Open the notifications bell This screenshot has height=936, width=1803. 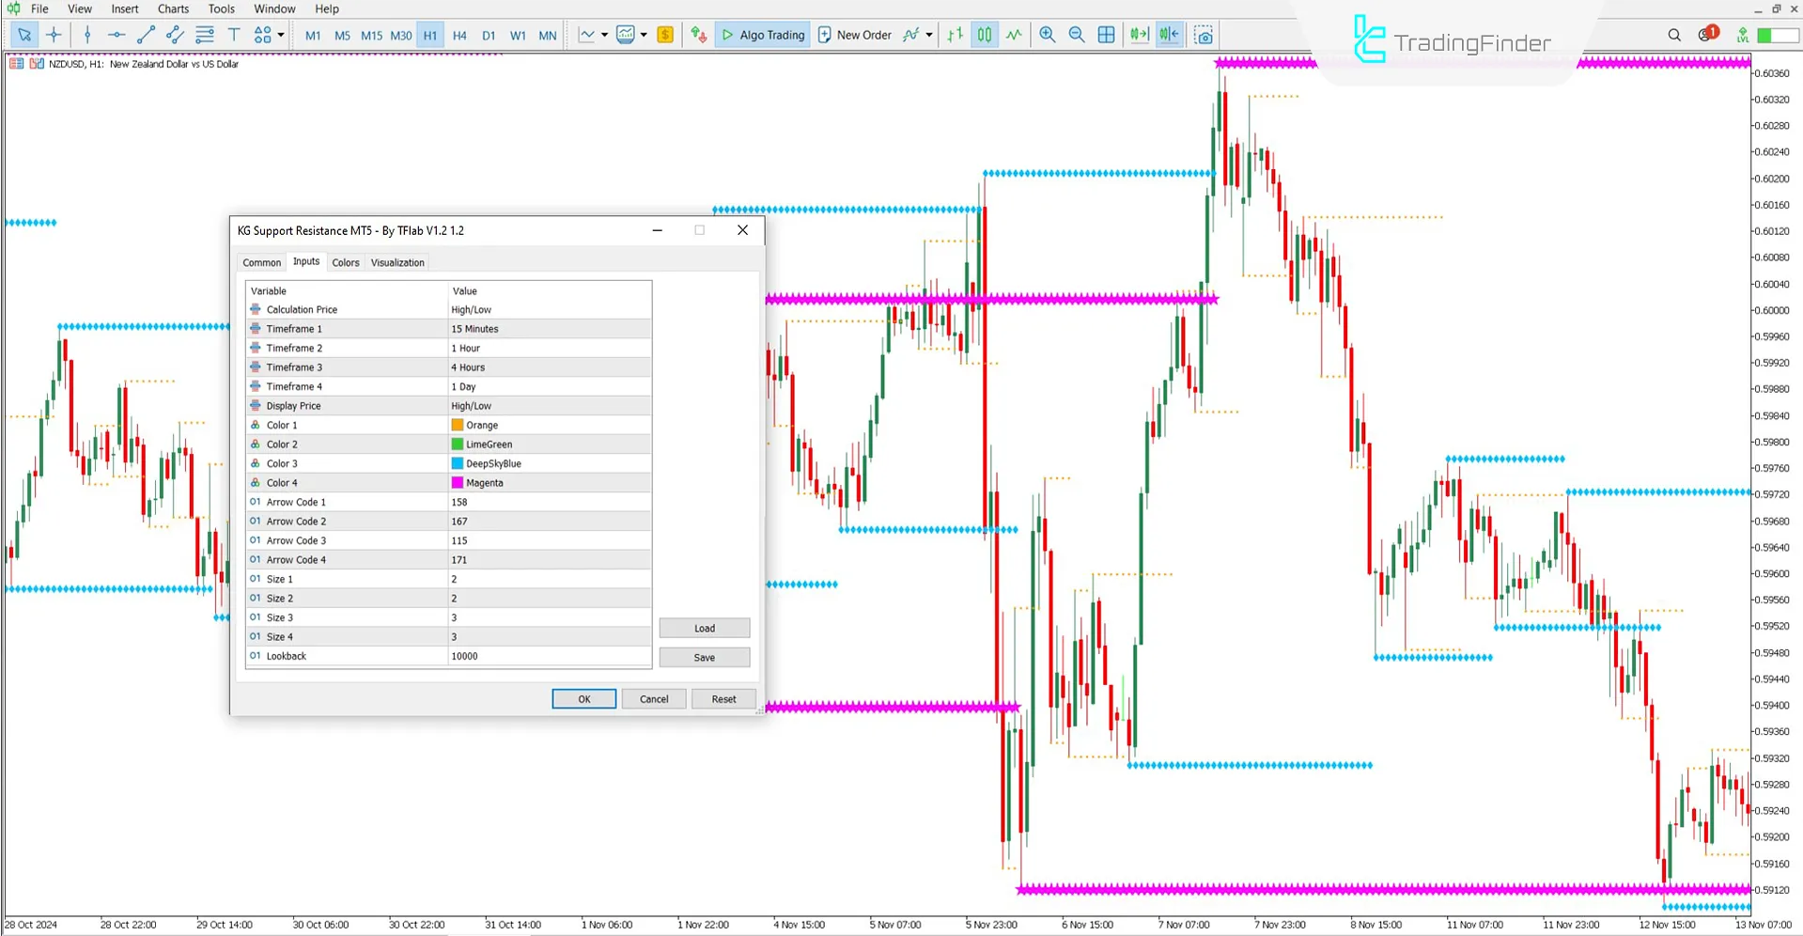pos(1703,34)
